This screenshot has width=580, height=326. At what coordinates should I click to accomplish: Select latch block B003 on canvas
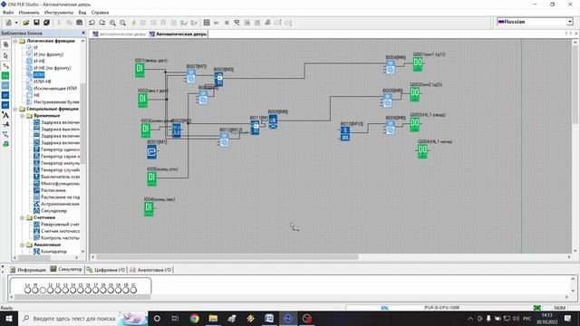click(219, 80)
